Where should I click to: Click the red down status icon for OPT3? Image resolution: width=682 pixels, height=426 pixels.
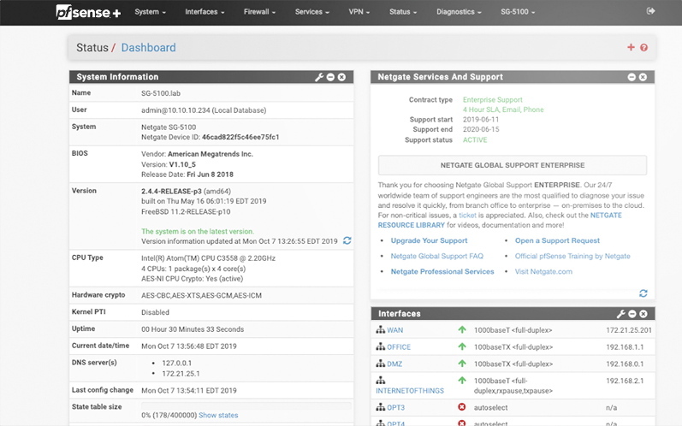pyautogui.click(x=462, y=407)
